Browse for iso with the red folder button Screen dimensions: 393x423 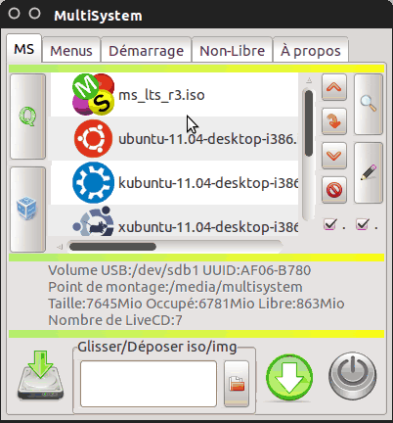[237, 384]
